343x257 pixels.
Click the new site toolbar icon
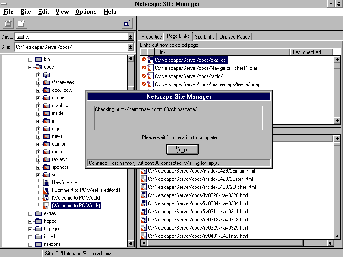tap(8, 23)
